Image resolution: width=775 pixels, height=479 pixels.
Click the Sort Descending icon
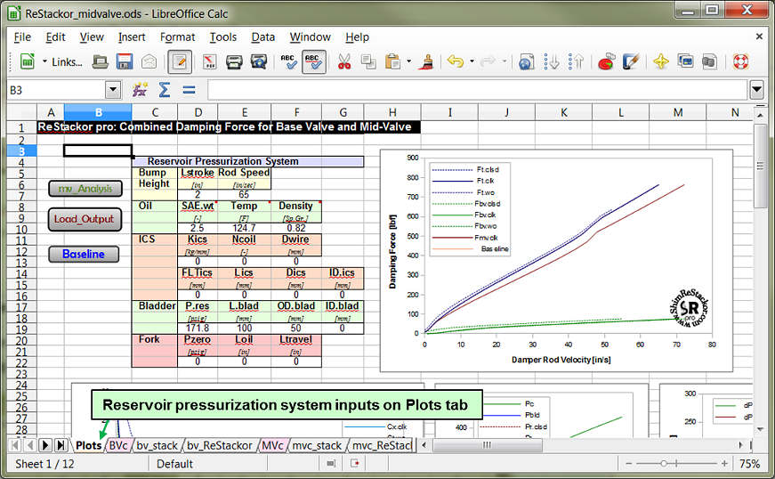coord(576,61)
